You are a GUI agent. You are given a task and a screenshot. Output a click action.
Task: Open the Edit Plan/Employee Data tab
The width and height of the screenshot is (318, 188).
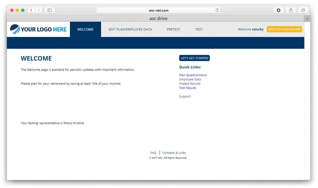pos(130,29)
